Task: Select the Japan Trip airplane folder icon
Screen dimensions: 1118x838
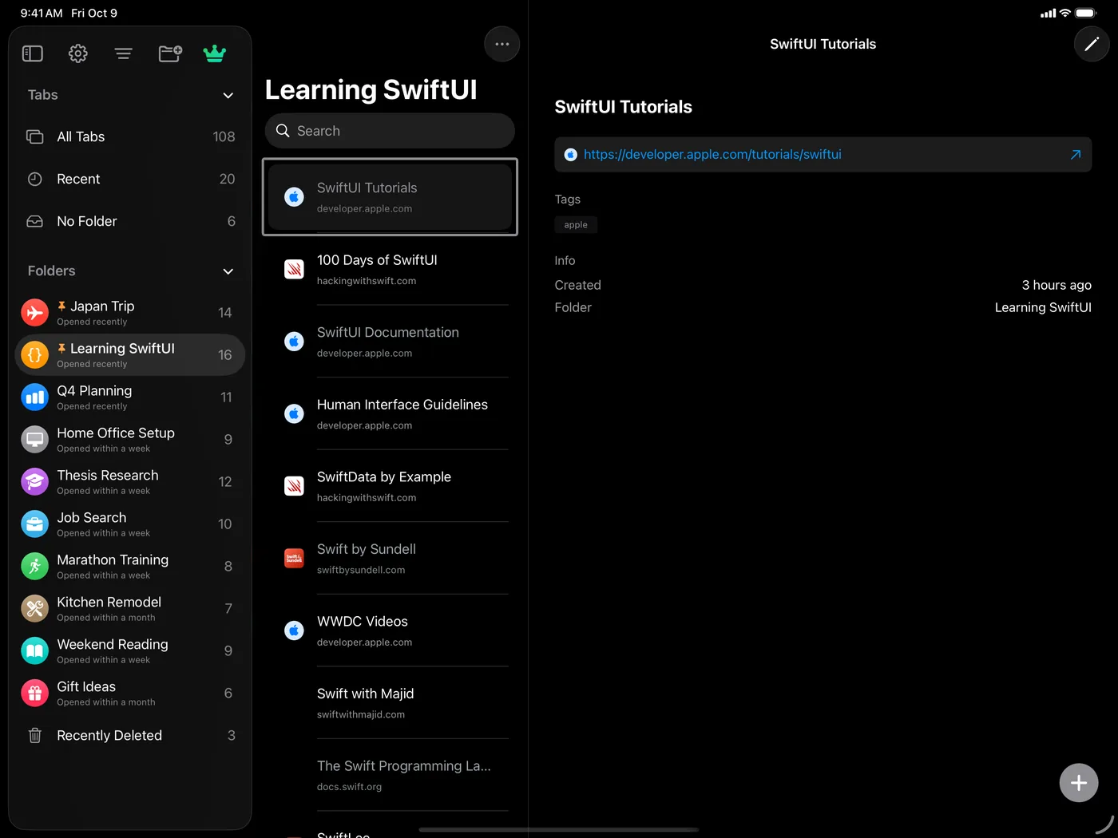Action: [x=34, y=313]
